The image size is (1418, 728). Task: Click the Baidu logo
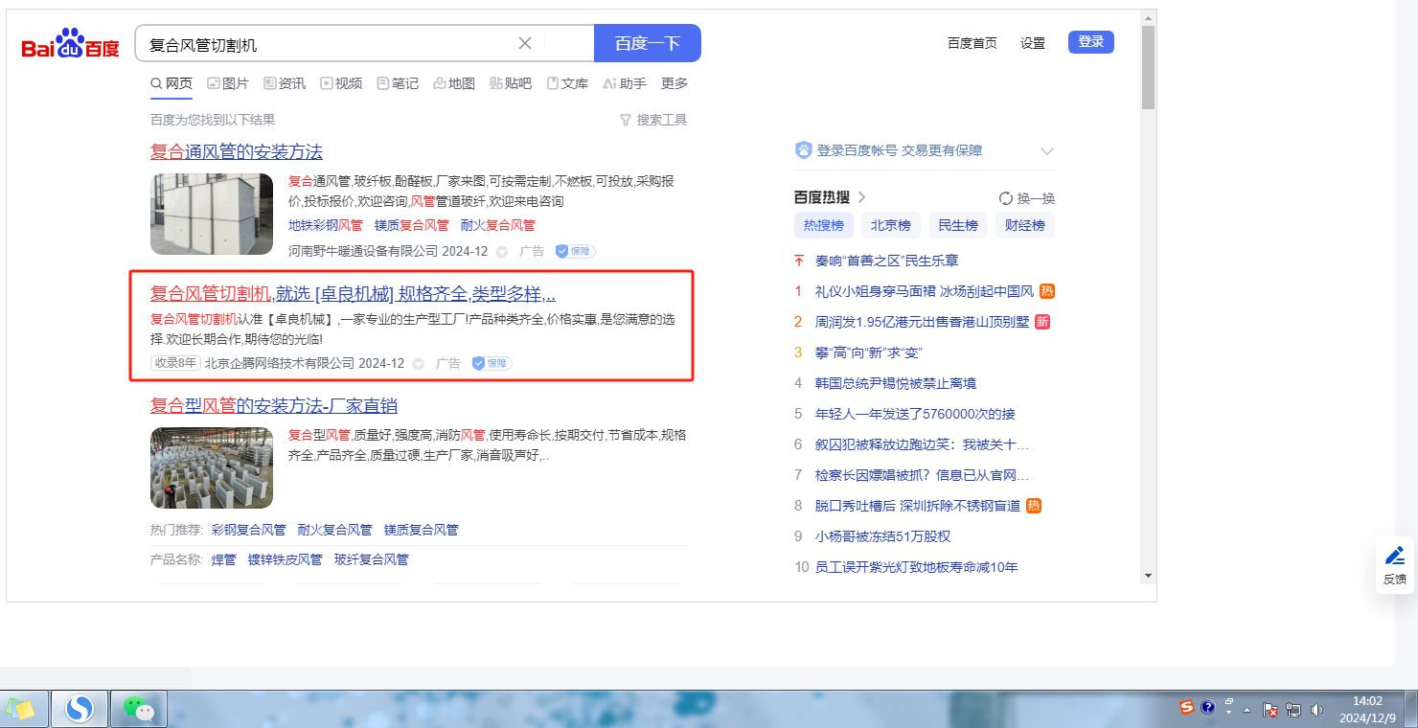click(x=71, y=44)
